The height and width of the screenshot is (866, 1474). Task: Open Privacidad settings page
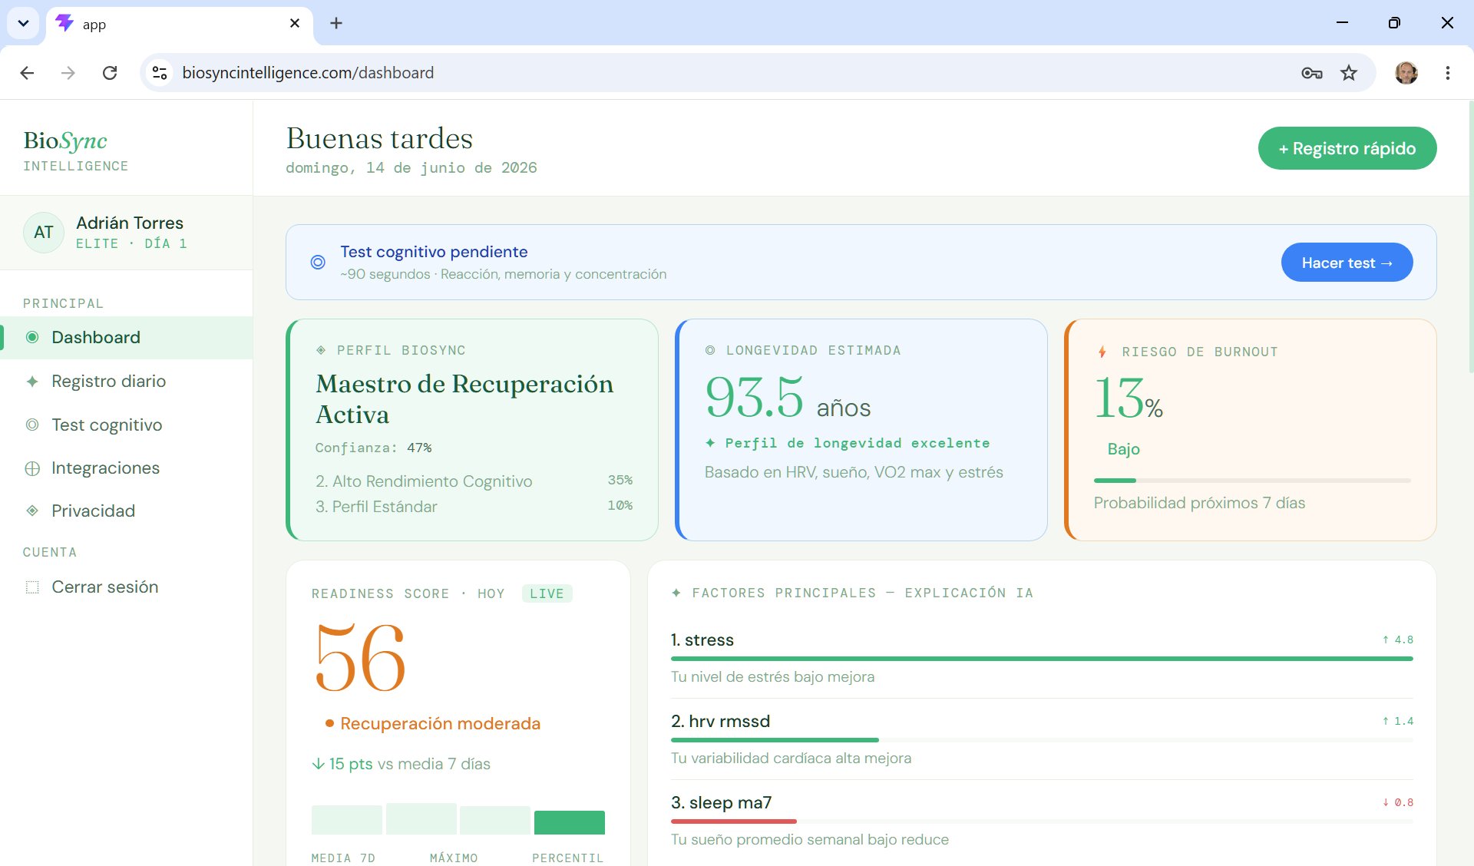(127, 511)
